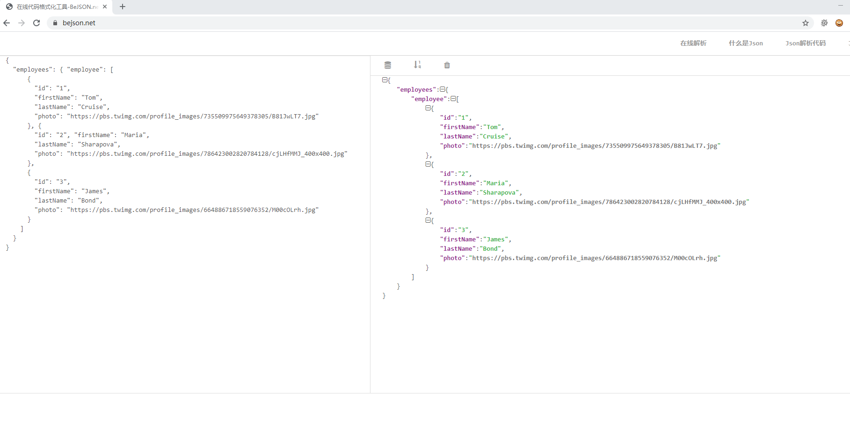The image size is (850, 429).
Task: Collapse the employee array node
Action: [453, 99]
